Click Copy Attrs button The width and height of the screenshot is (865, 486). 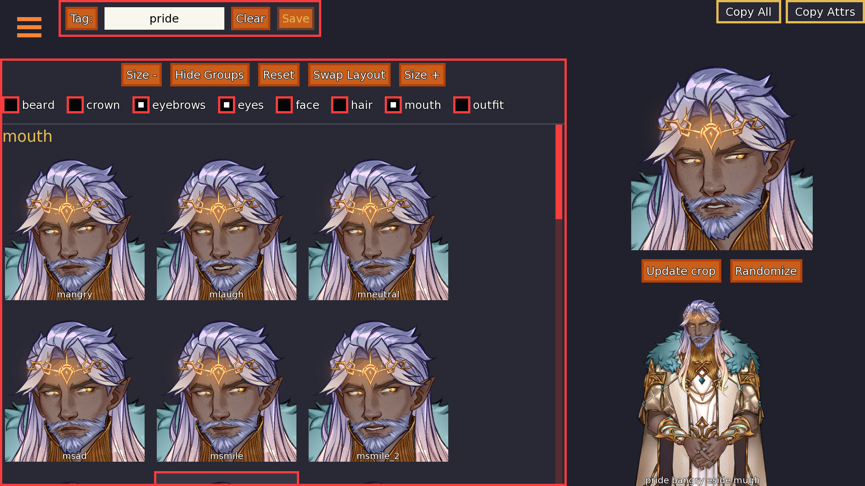[825, 12]
